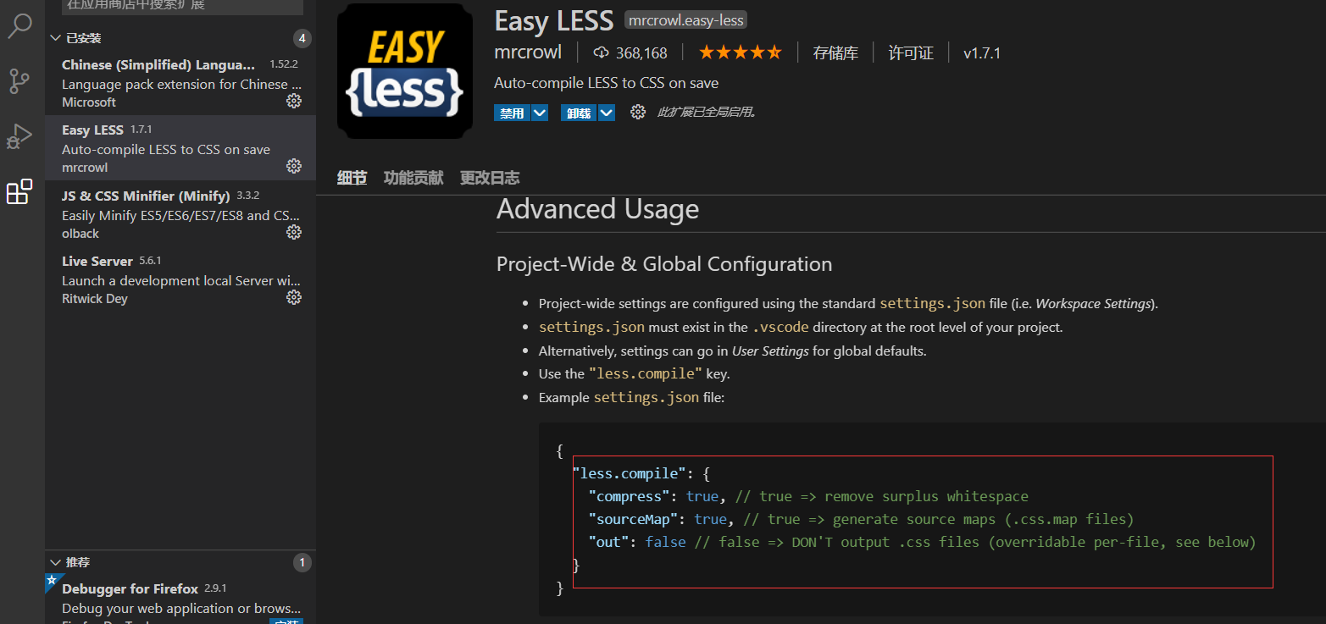Click the version label v1.7.1
This screenshot has height=624, width=1326.
pyautogui.click(x=982, y=52)
